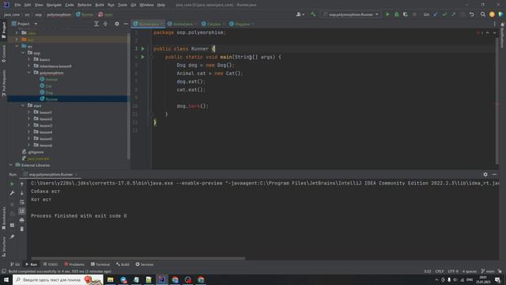This screenshot has width=506, height=285.
Task: Roll back changes with the undo arrow
Action: pyautogui.click(x=471, y=14)
